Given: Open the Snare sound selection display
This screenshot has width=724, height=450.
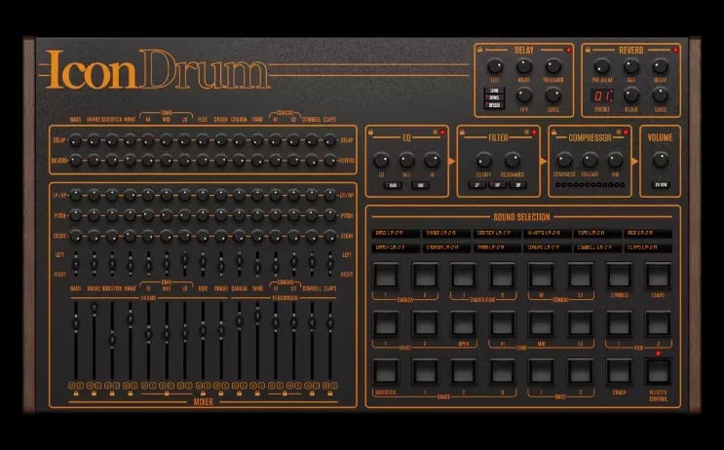Looking at the screenshot, I should point(446,234).
